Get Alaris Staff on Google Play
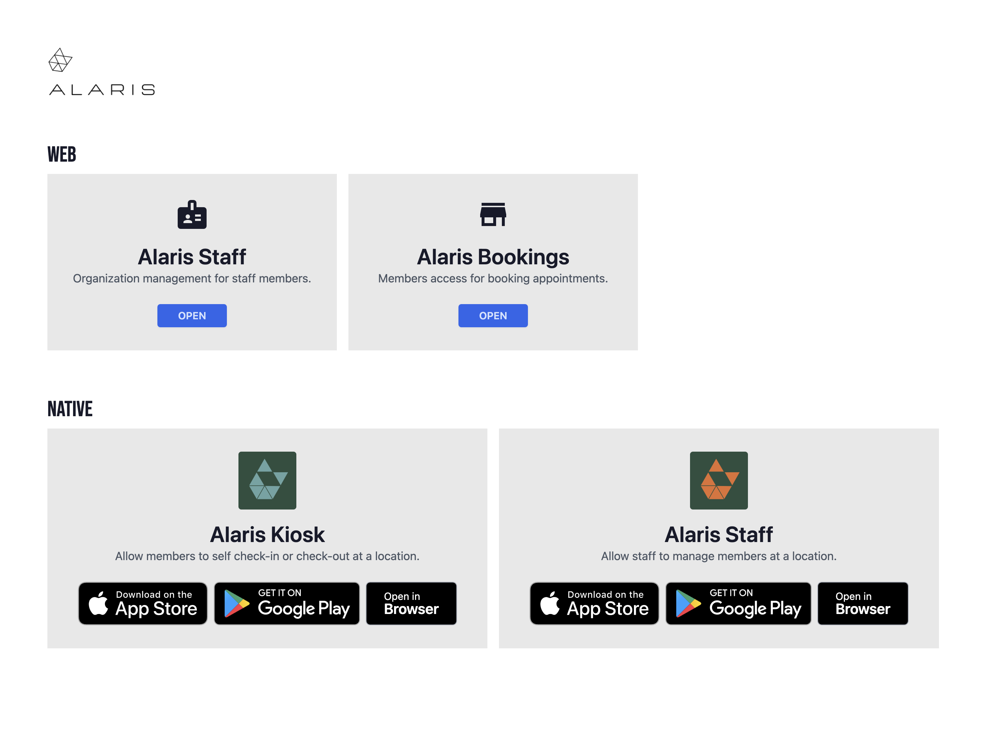The height and width of the screenshot is (729, 990). [738, 603]
